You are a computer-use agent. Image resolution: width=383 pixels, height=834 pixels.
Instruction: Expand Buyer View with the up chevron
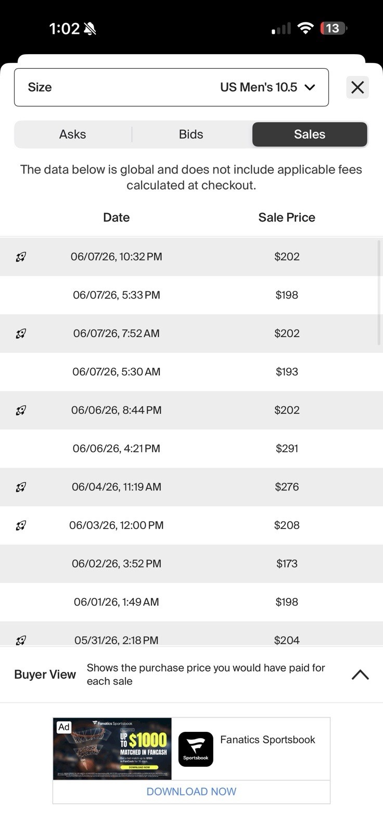click(x=360, y=674)
